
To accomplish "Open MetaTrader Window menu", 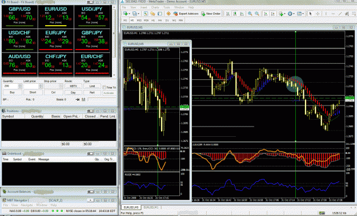I will [179, 7].
